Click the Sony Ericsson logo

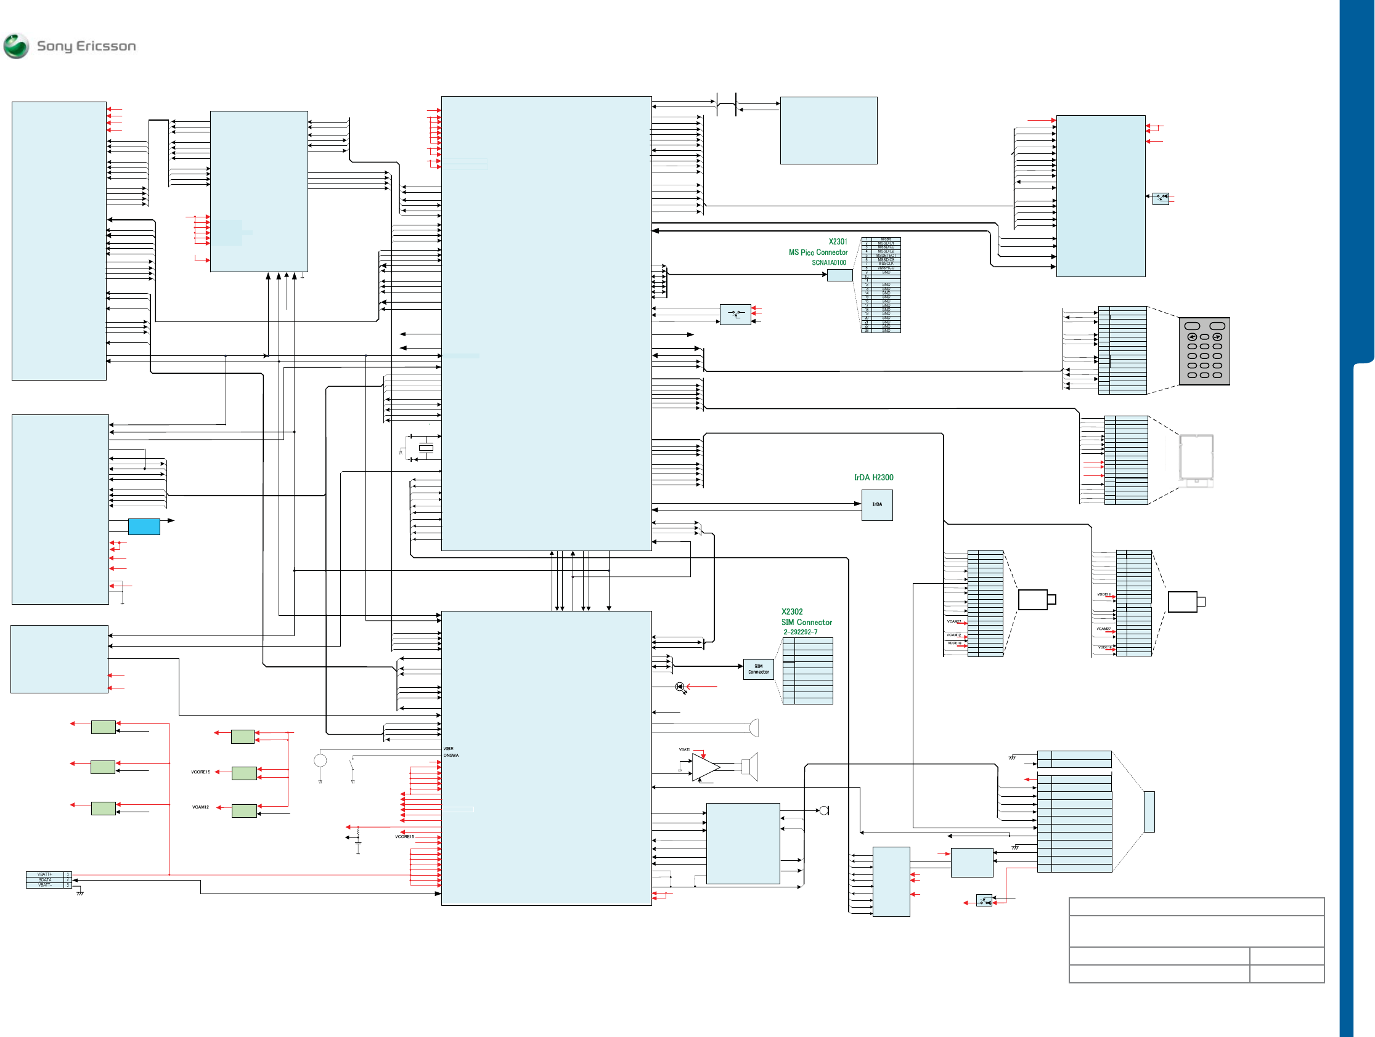(x=70, y=46)
